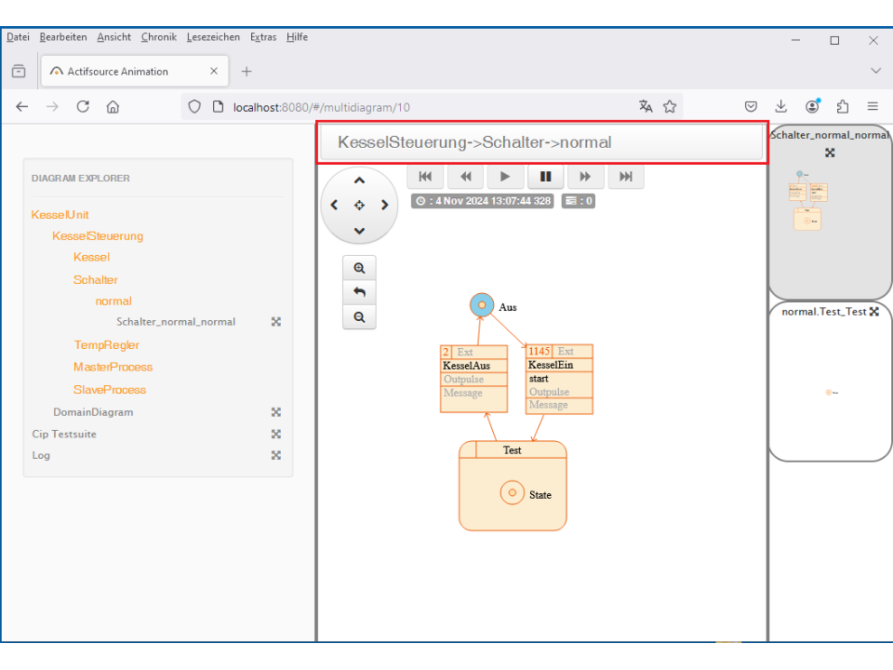Open the DomainDiagram link
Screen dimensions: 893x670
tap(93, 412)
